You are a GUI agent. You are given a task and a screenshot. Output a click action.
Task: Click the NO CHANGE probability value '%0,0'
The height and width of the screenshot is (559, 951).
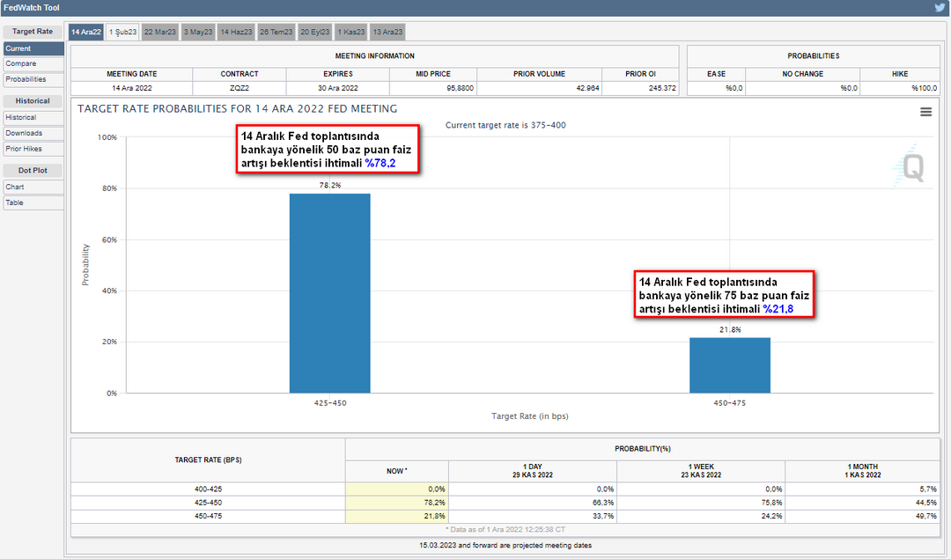pos(849,89)
